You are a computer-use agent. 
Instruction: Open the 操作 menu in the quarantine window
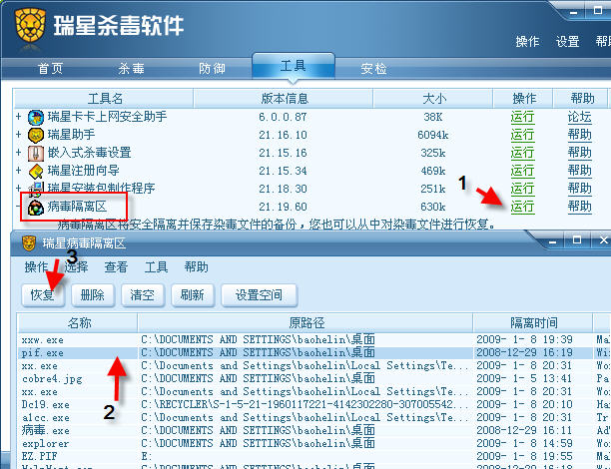point(36,266)
